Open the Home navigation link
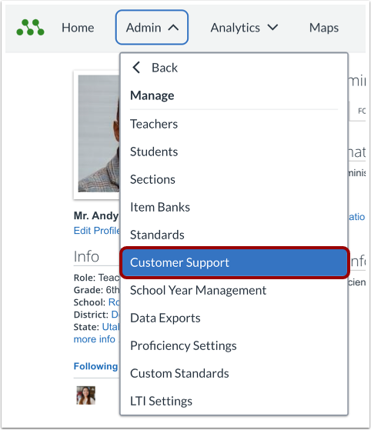371x430 pixels. (78, 28)
